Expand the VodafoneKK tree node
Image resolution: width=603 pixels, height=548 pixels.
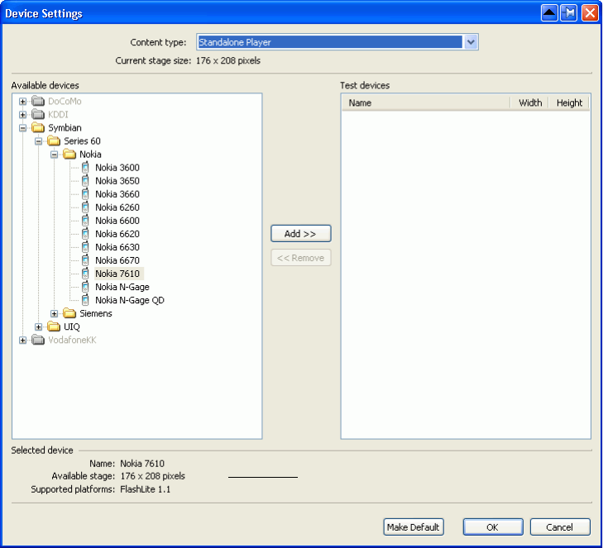pos(23,340)
